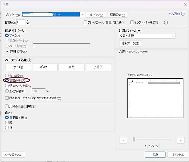
Task: Open 注釈とフォーム dropdown showing 文書と注釈
Action: [147, 36]
